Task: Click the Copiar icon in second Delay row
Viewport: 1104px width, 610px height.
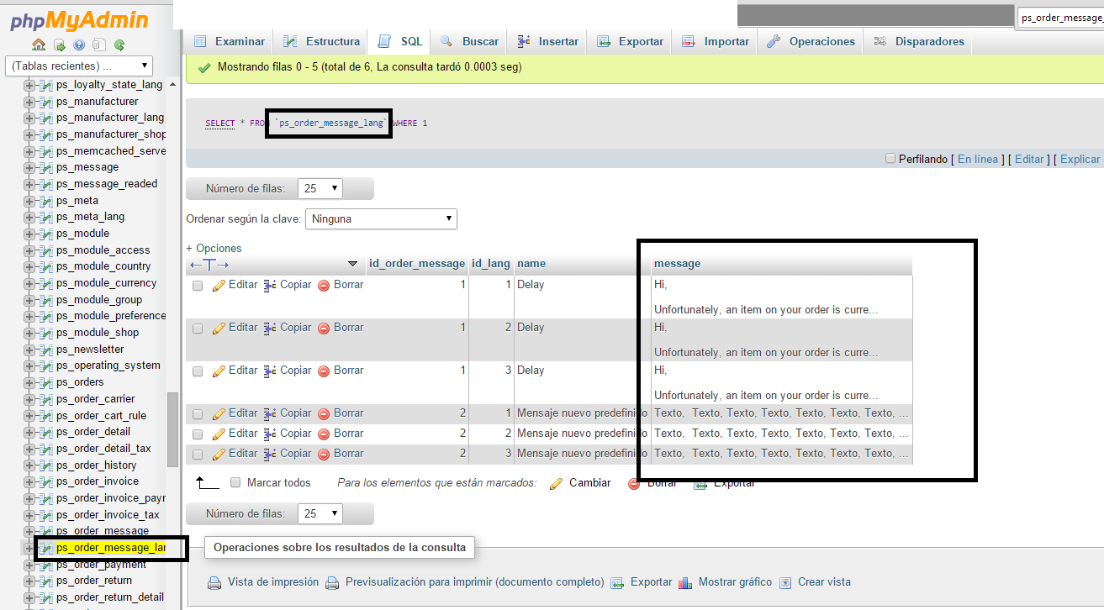Action: click(x=269, y=328)
